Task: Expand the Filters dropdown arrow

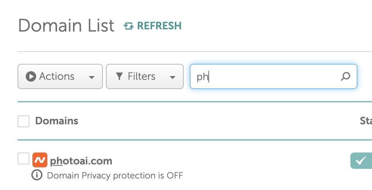Action: pos(172,77)
